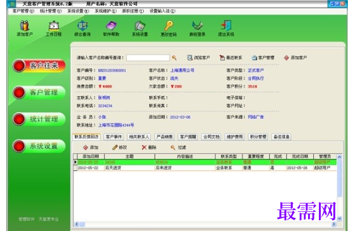The image size is (348, 231).
Task: Click the phone number 3234234
Action: click(x=105, y=106)
